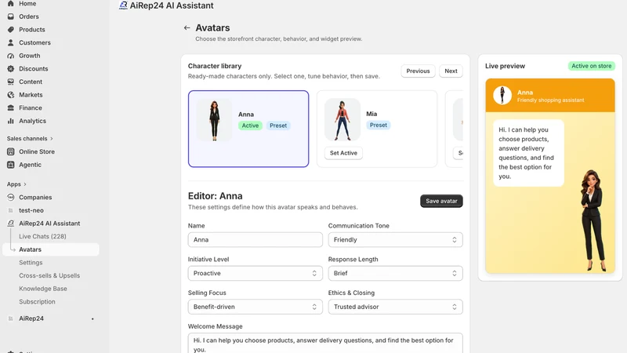The width and height of the screenshot is (627, 353).
Task: Open Cross-sells & Upsells page
Action: (49, 276)
